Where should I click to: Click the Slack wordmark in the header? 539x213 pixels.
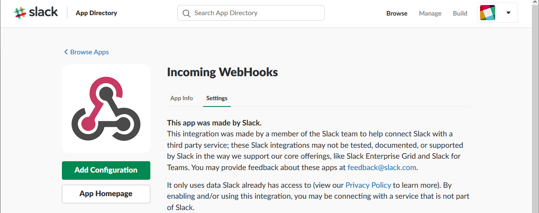[x=43, y=12]
